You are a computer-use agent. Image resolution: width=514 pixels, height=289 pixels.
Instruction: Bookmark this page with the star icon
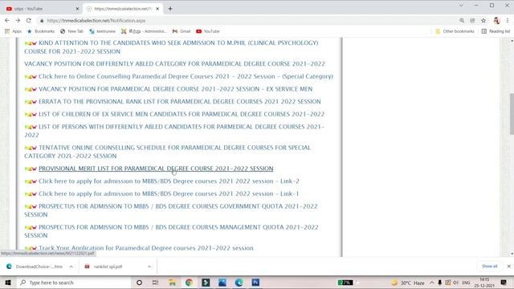click(x=483, y=20)
